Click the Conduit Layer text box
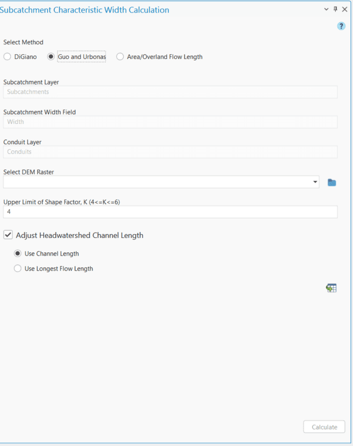Screen dimensions: 353x446 pos(156,151)
